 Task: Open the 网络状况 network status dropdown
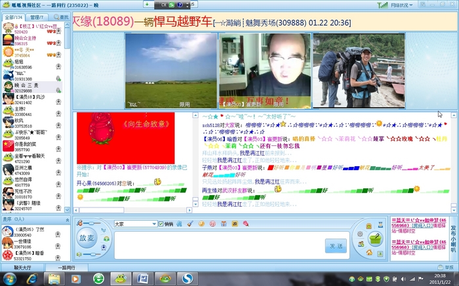point(401,5)
